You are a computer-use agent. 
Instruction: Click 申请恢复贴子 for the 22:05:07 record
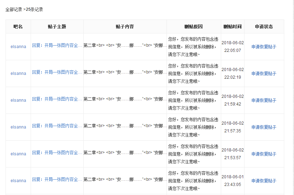tap(264, 47)
